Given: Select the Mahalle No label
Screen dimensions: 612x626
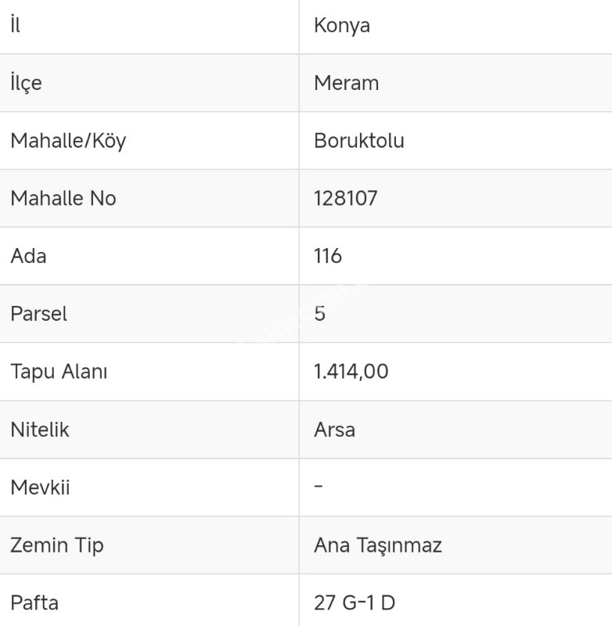Looking at the screenshot, I should (63, 199).
